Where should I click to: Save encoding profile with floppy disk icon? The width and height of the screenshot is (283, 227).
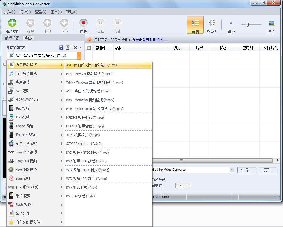click(x=61, y=47)
